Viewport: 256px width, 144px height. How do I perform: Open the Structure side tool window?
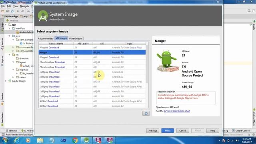[2, 44]
